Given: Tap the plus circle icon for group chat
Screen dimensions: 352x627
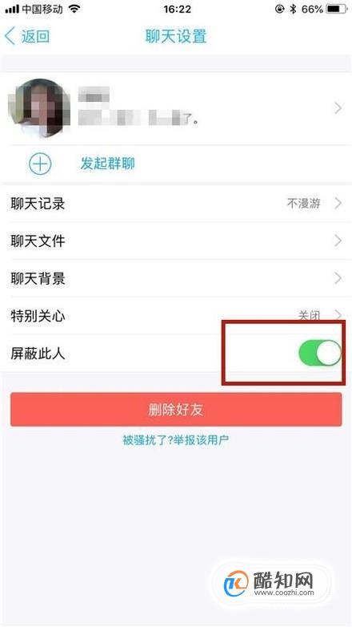Looking at the screenshot, I should coord(40,164).
